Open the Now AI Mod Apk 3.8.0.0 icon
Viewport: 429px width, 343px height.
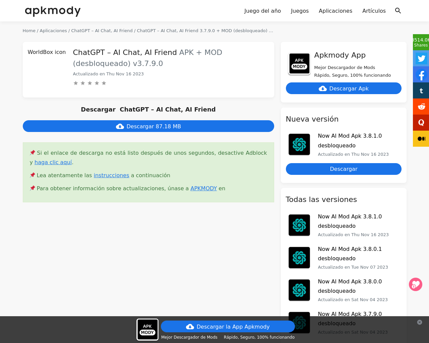point(299,290)
